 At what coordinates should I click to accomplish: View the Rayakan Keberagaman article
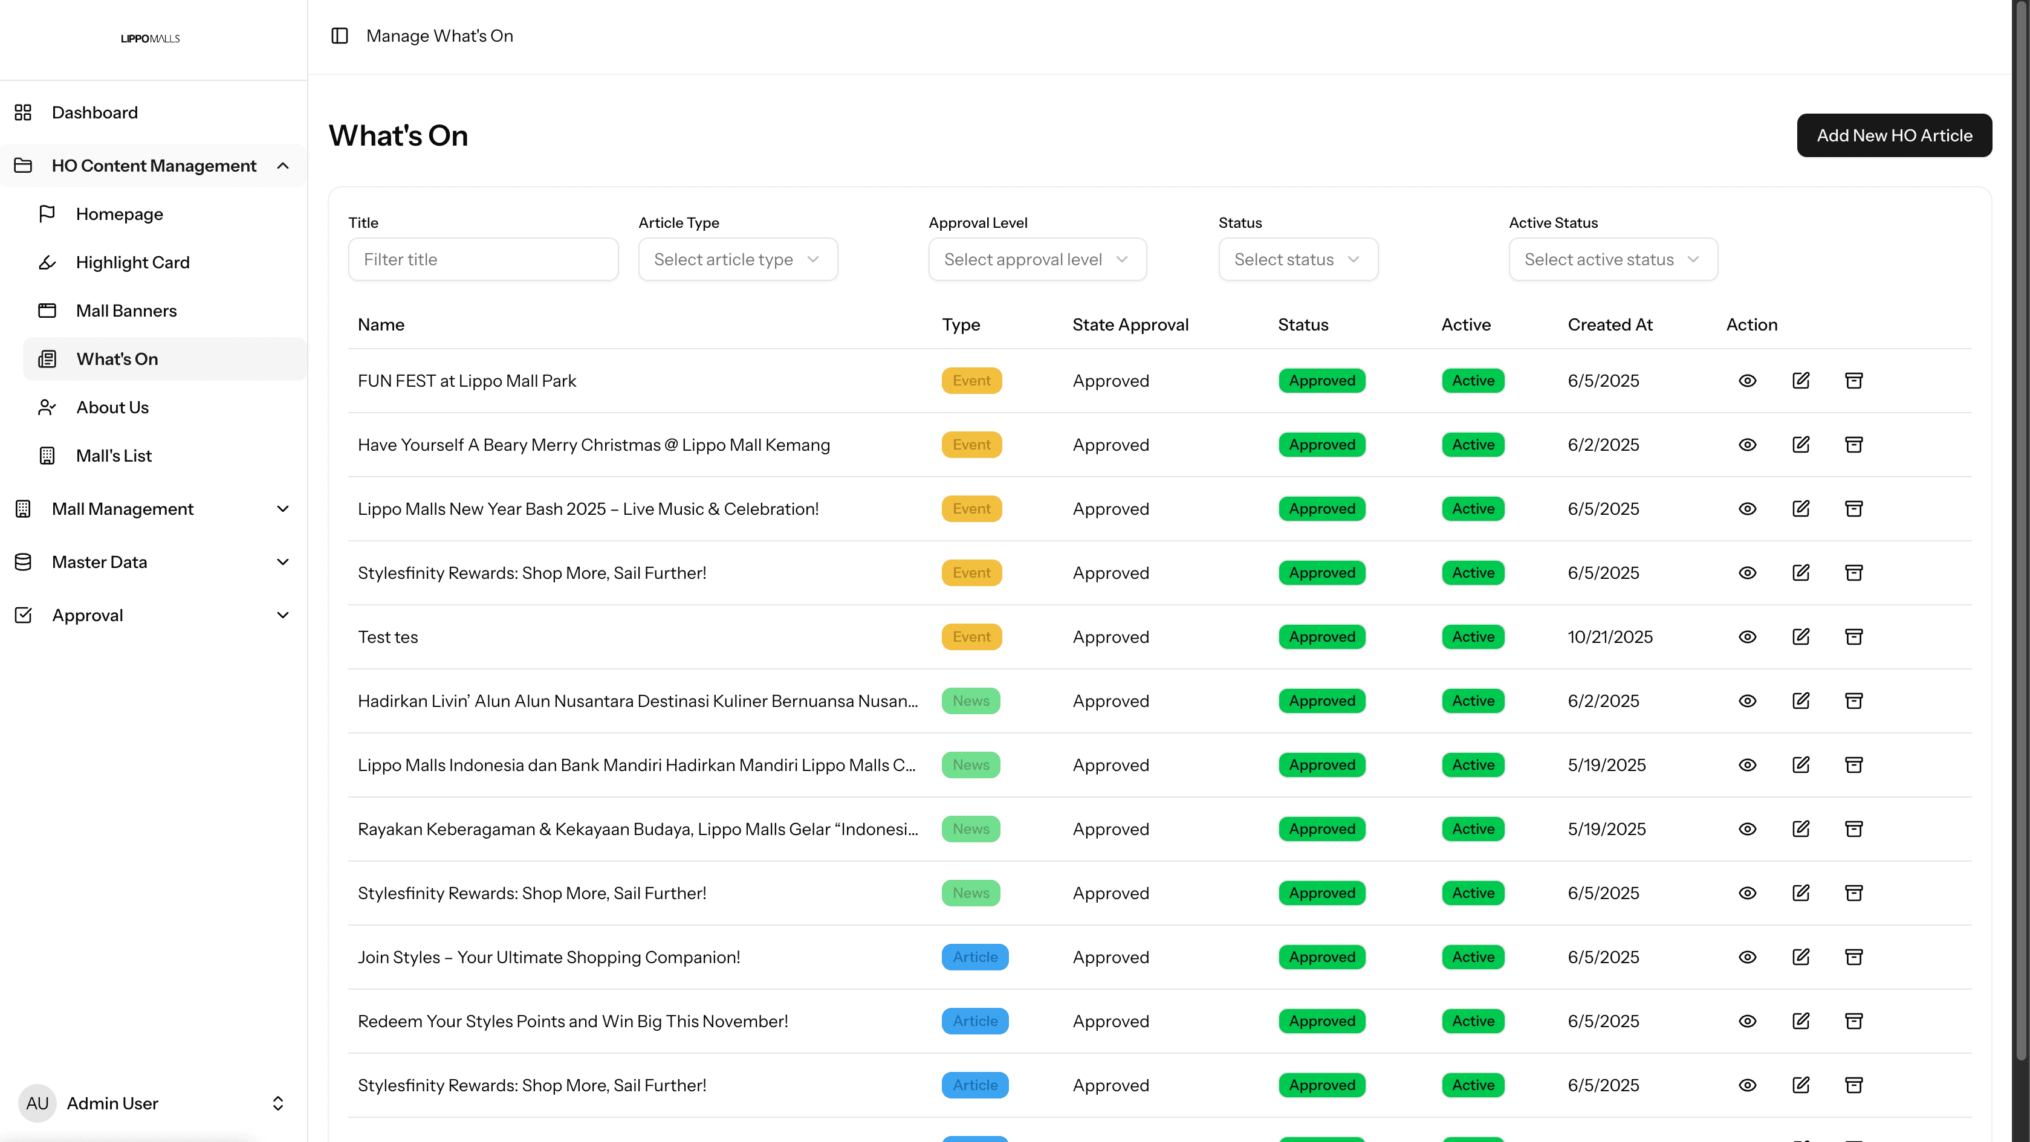(1747, 830)
